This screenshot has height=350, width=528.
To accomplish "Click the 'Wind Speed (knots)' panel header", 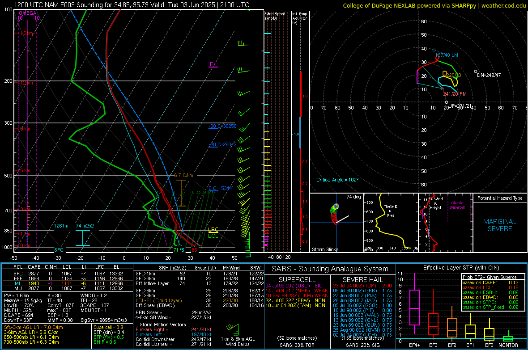I will click(x=275, y=16).
